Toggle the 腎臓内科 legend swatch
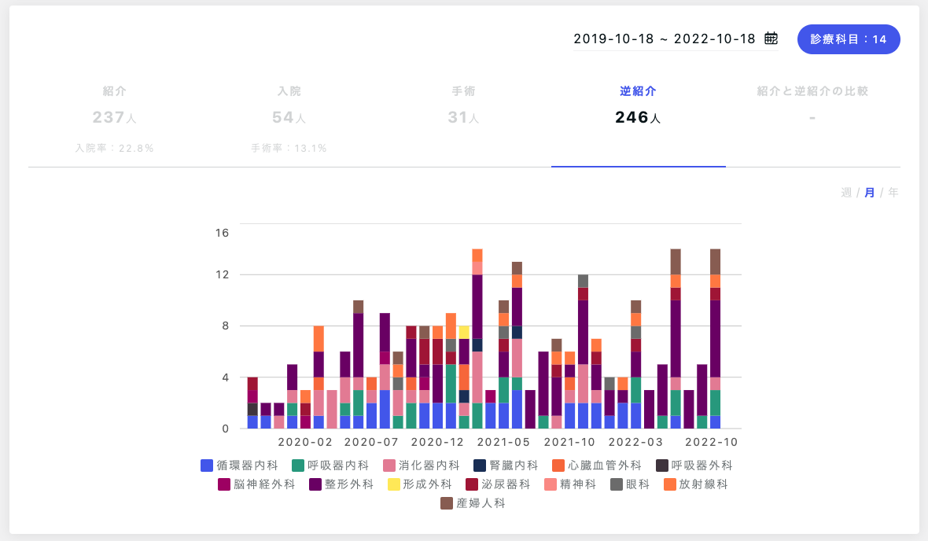928x541 pixels. [480, 466]
